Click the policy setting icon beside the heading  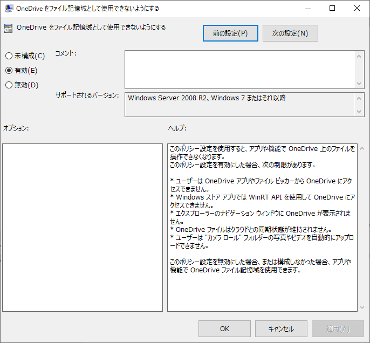(x=8, y=29)
